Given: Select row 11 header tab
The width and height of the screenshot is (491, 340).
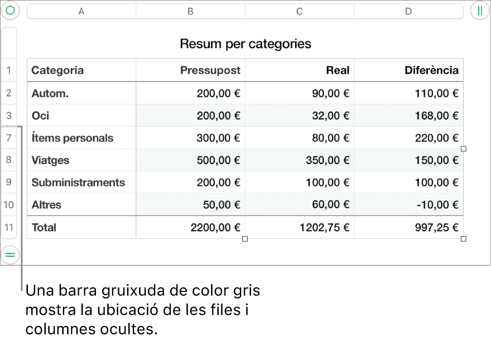Looking at the screenshot, I should (9, 227).
